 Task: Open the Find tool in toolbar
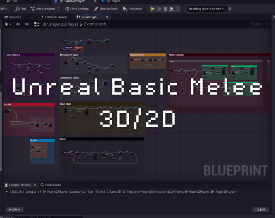pos(21,9)
